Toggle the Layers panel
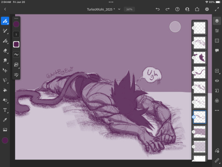The height and width of the screenshot is (167, 222). click(217, 21)
